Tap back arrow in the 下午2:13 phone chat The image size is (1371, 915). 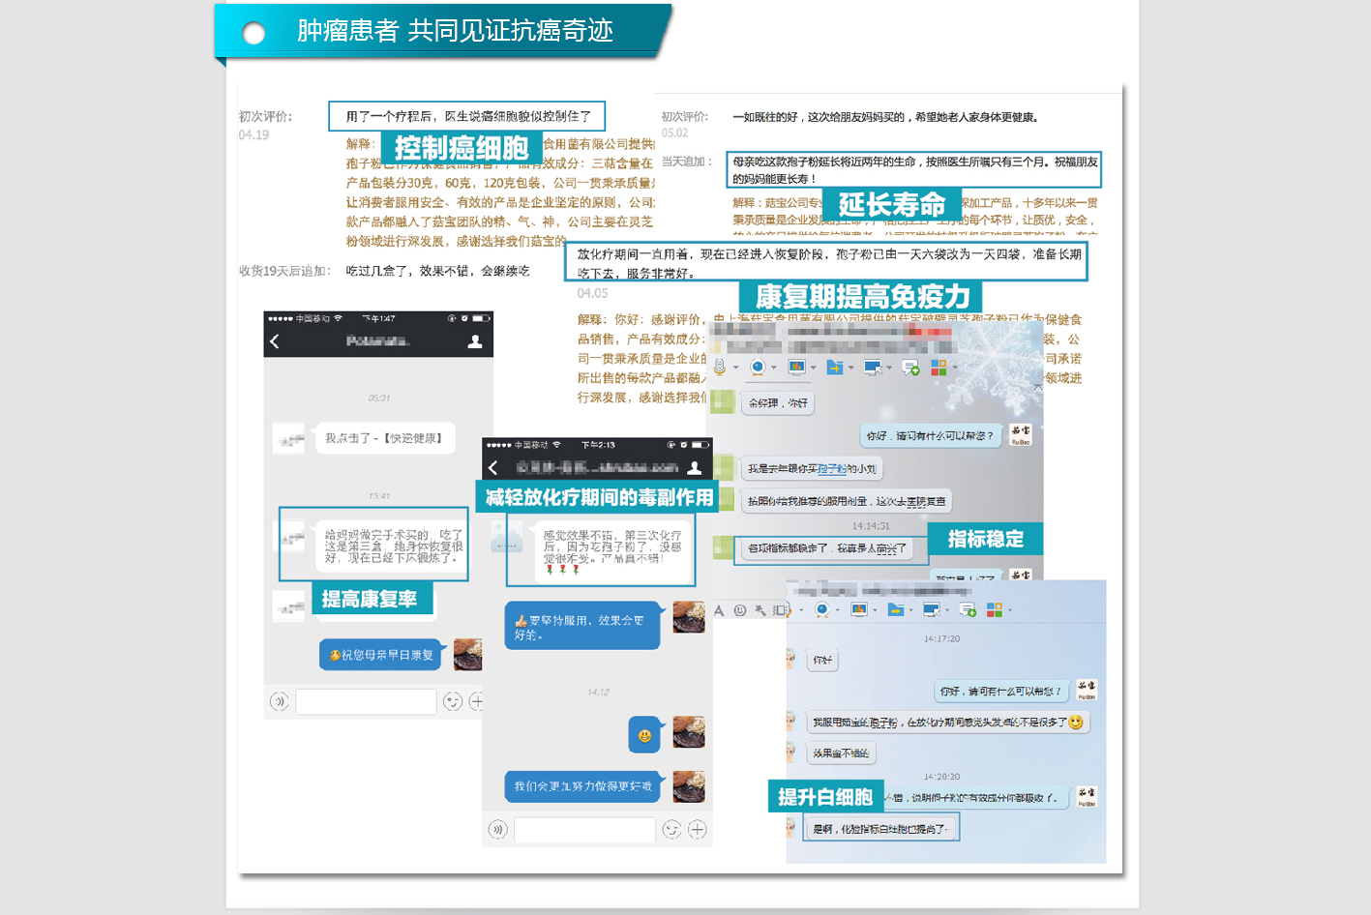click(493, 468)
